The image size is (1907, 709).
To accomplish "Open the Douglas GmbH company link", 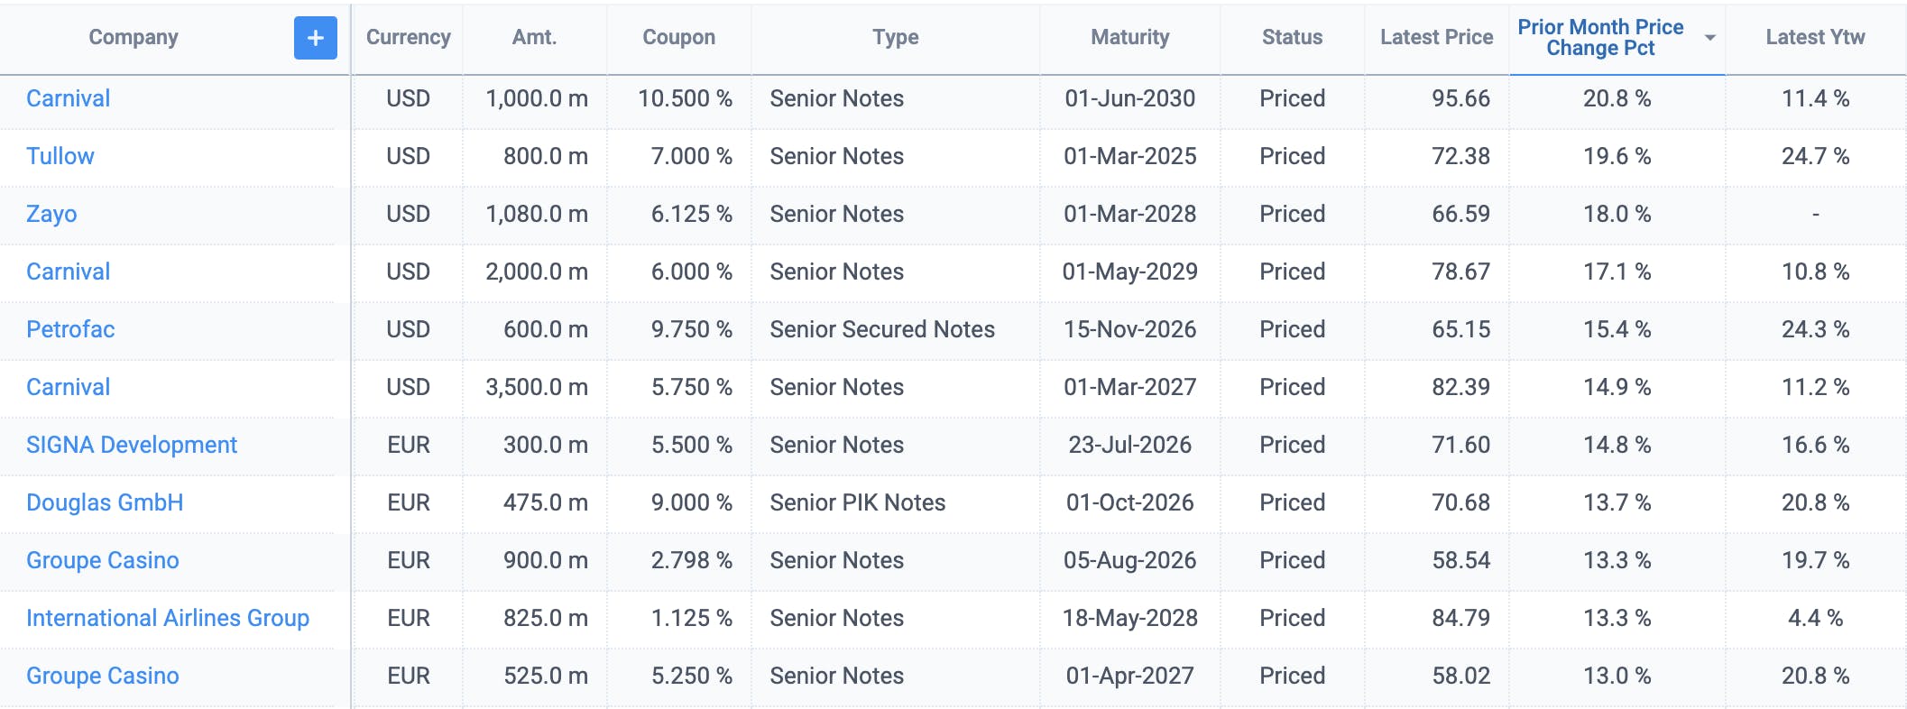I will 105,502.
